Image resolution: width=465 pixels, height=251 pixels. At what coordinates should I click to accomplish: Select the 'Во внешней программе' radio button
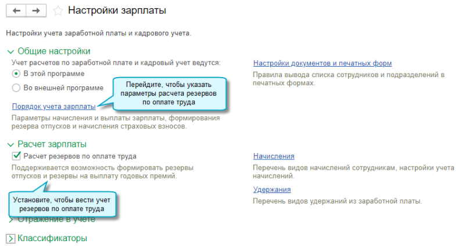click(16, 88)
